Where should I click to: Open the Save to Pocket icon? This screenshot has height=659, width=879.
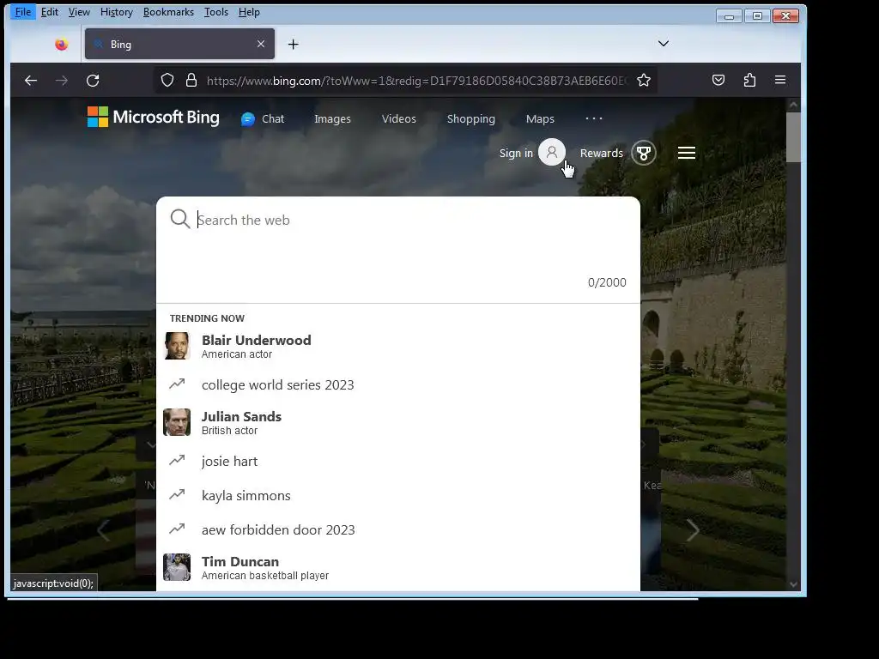(718, 80)
